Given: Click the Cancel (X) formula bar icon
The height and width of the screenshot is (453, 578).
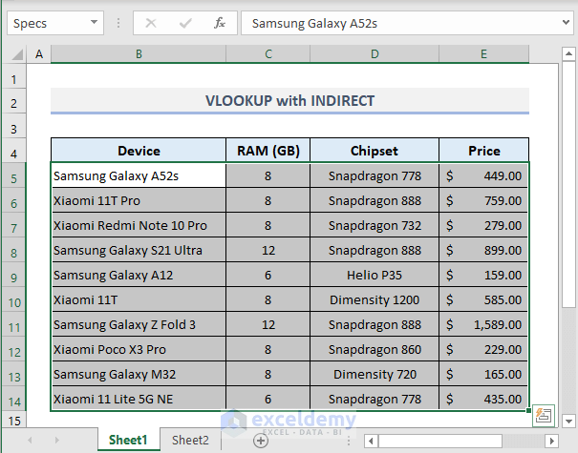Looking at the screenshot, I should click(x=151, y=23).
